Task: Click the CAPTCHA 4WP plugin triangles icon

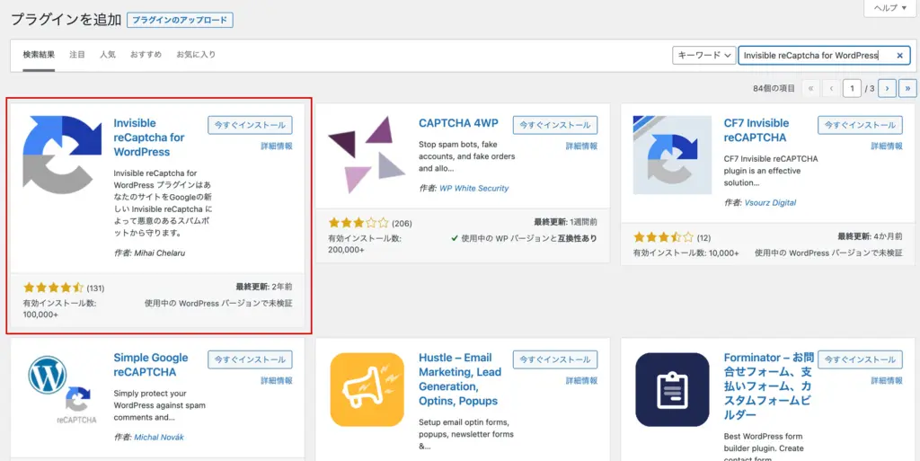Action: 367,155
